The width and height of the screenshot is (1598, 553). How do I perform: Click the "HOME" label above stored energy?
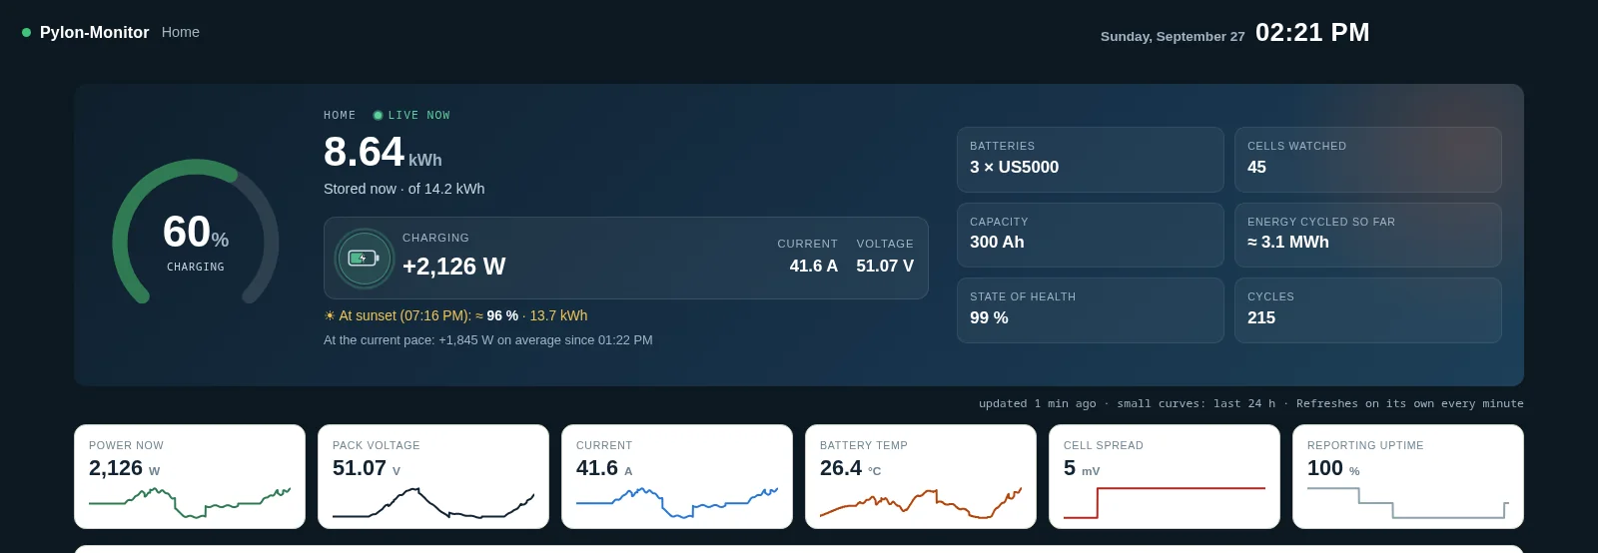(340, 116)
